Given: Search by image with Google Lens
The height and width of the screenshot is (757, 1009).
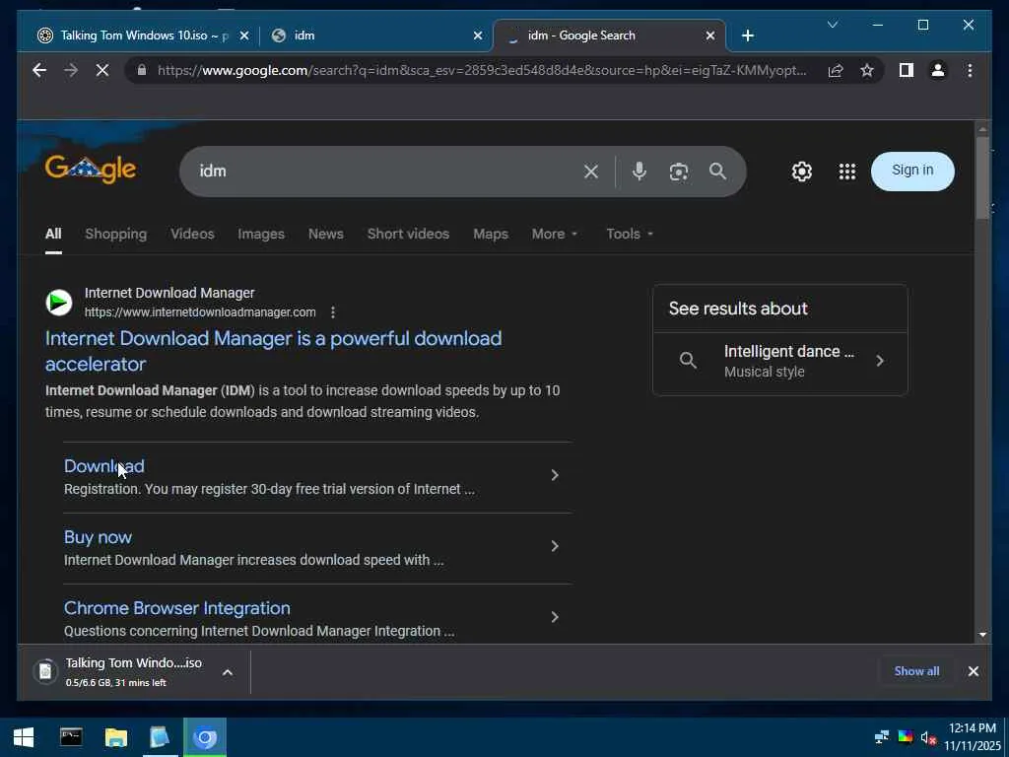Looking at the screenshot, I should point(678,172).
